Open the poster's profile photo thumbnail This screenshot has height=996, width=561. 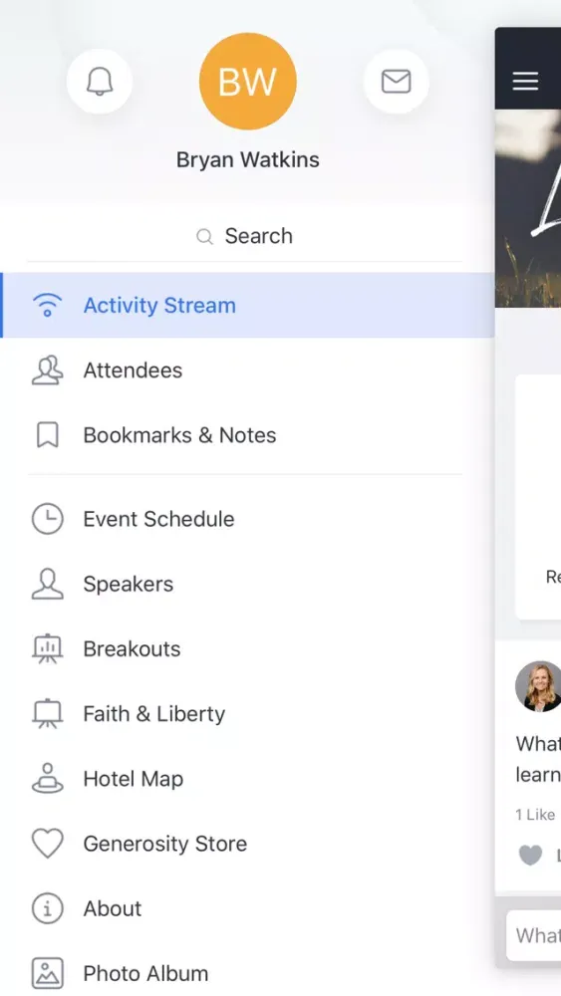point(538,686)
